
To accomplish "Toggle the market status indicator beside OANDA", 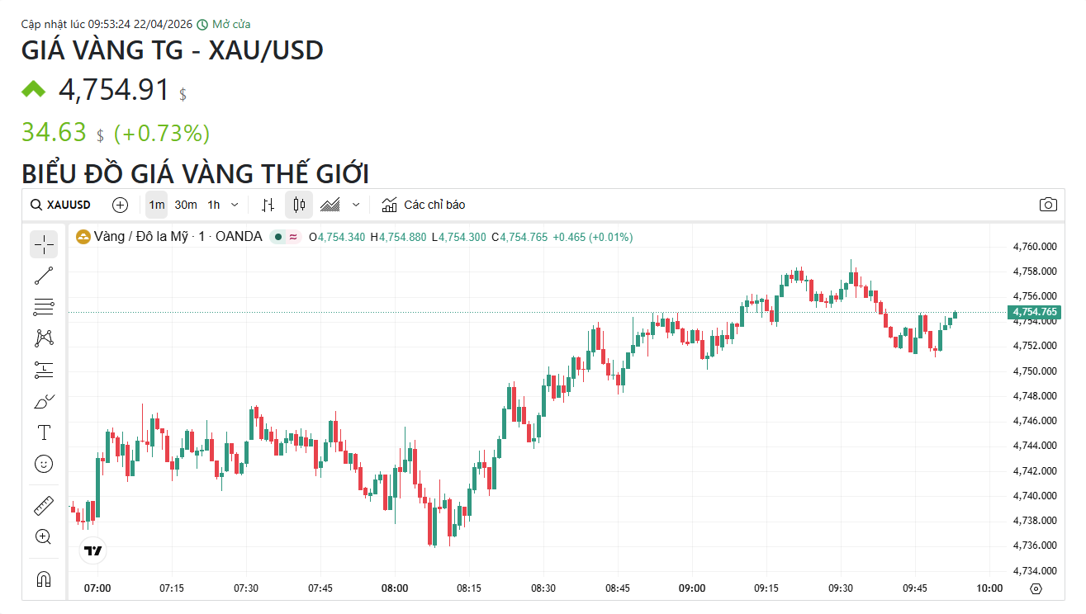I will (x=278, y=237).
